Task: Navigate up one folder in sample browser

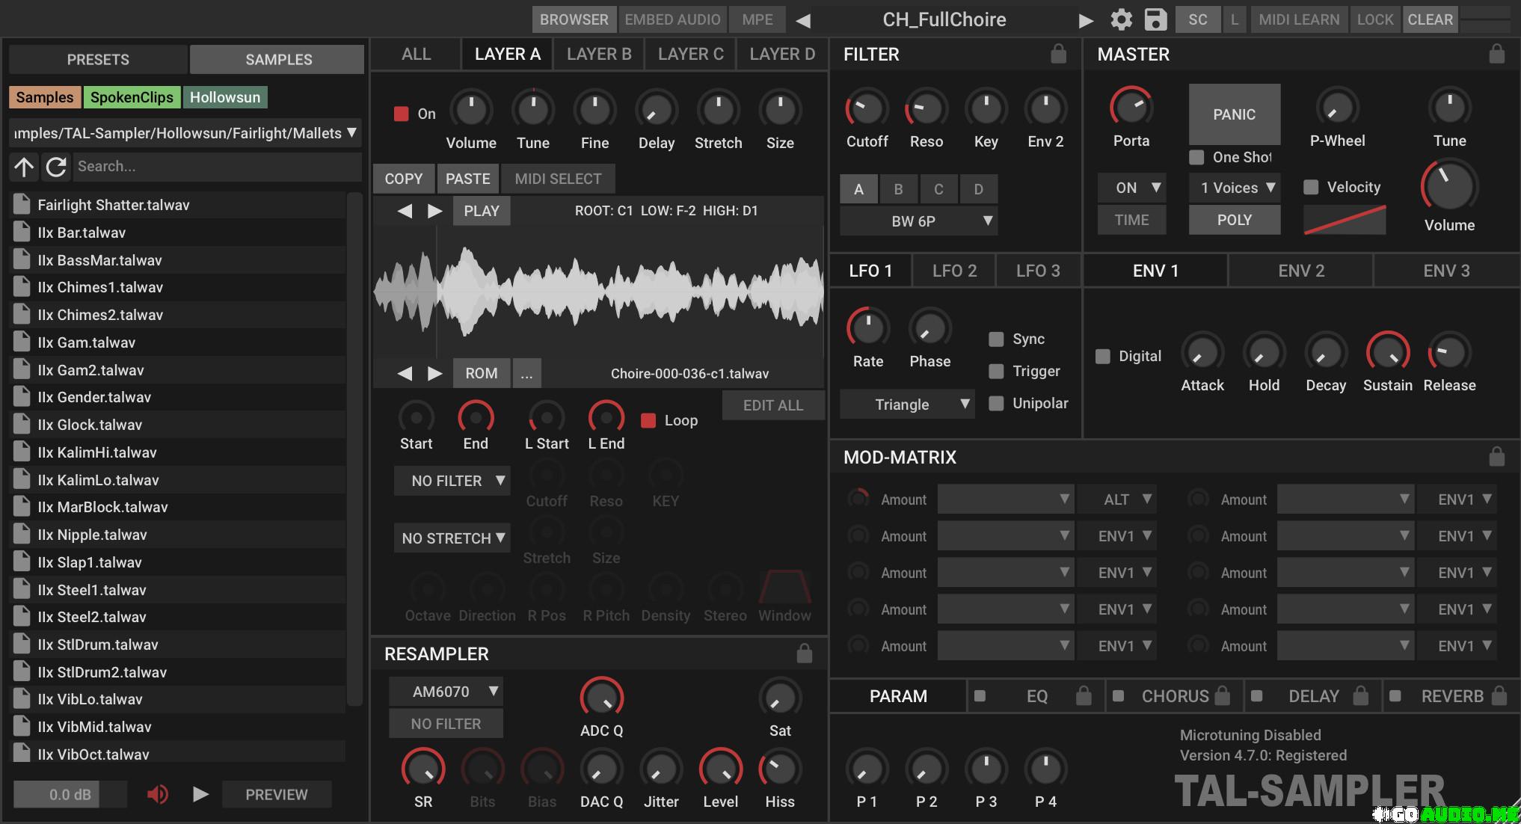Action: pyautogui.click(x=24, y=167)
